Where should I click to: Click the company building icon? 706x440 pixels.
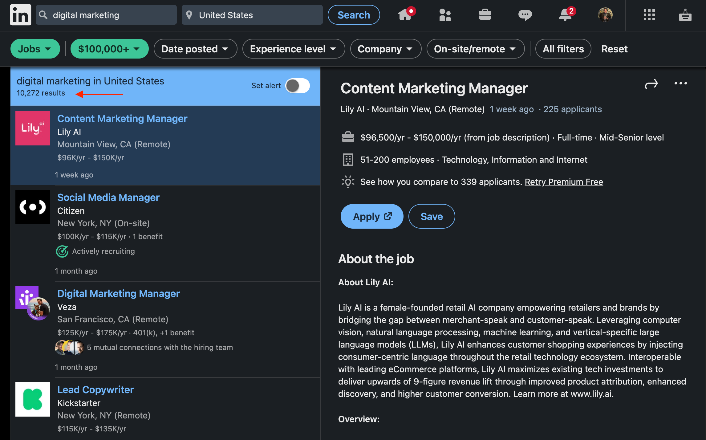coord(348,160)
